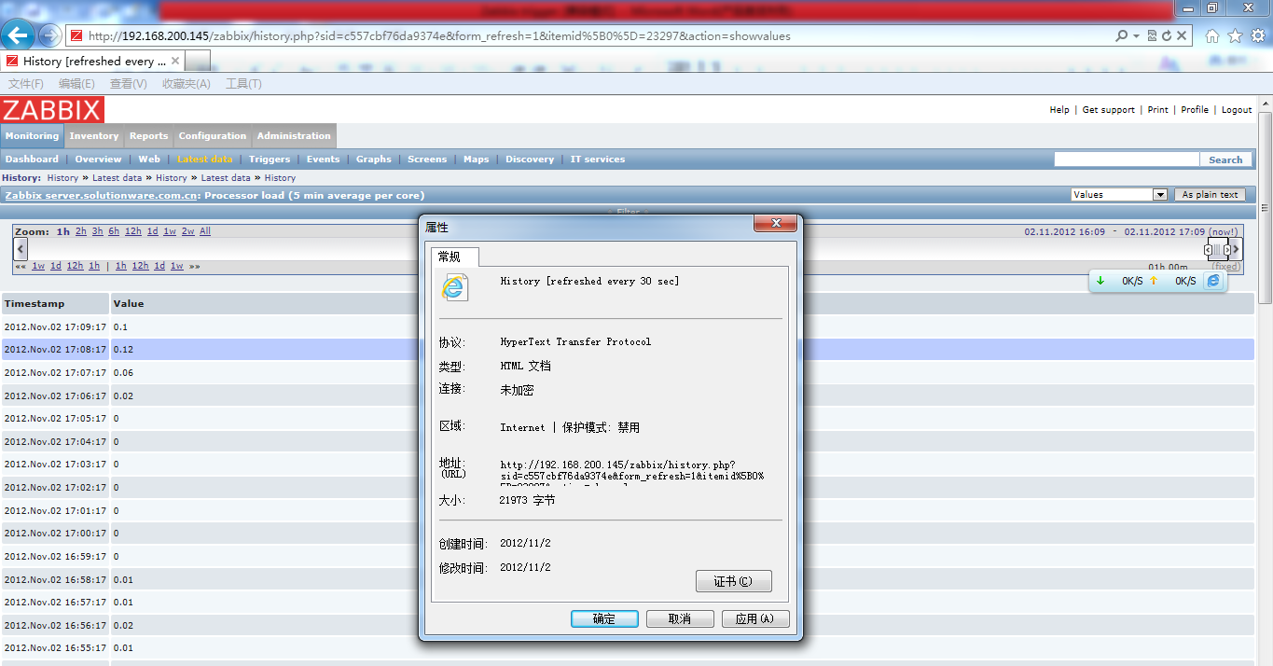
Task: Select the 常规 tab in properties dialog
Action: point(454,257)
